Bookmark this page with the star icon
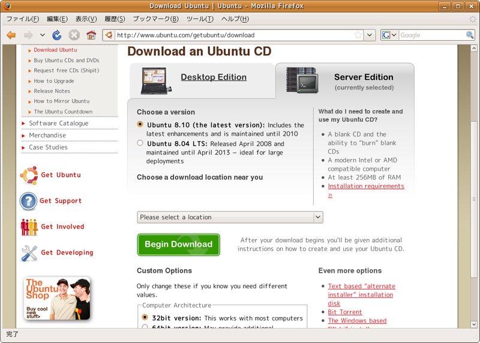The image size is (480, 343). 358,35
